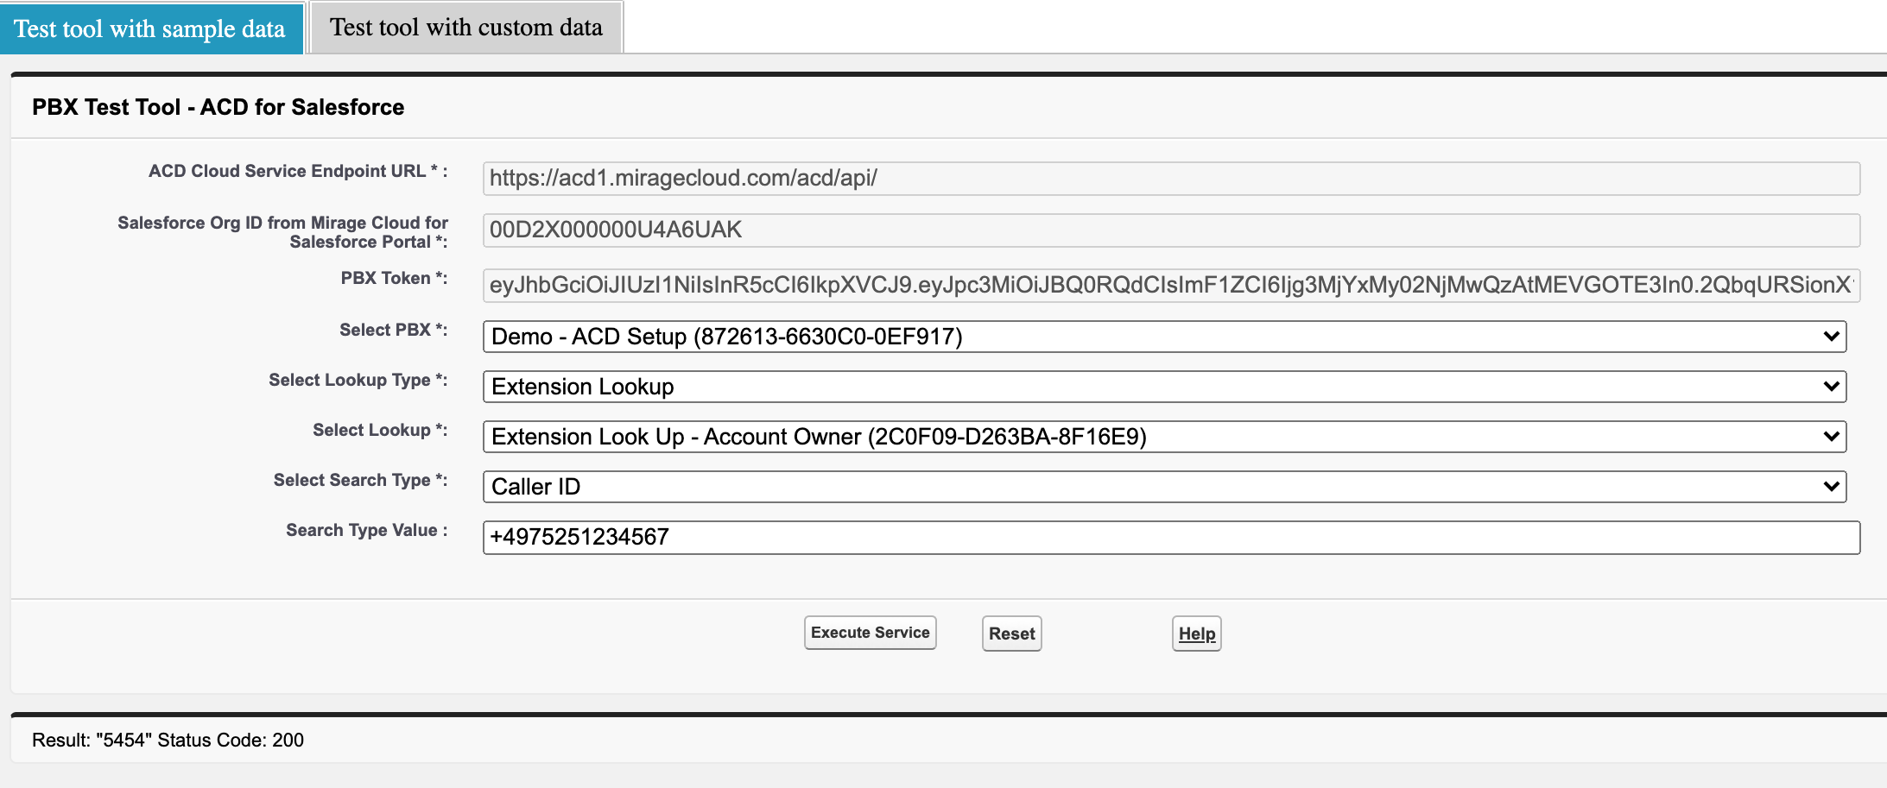Click the Select PBX label
Viewport: 1887px width, 788px height.
tap(393, 330)
